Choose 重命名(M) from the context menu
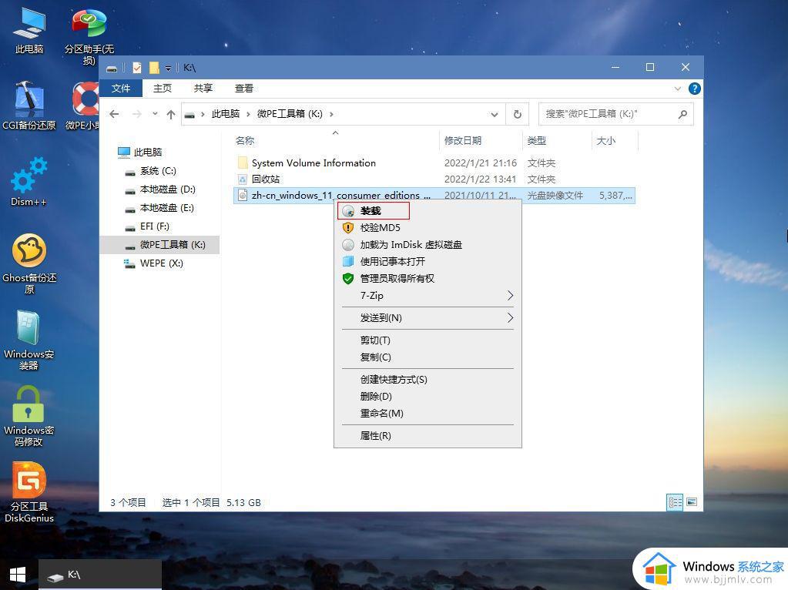Screen dimensions: 788x590 point(428,413)
